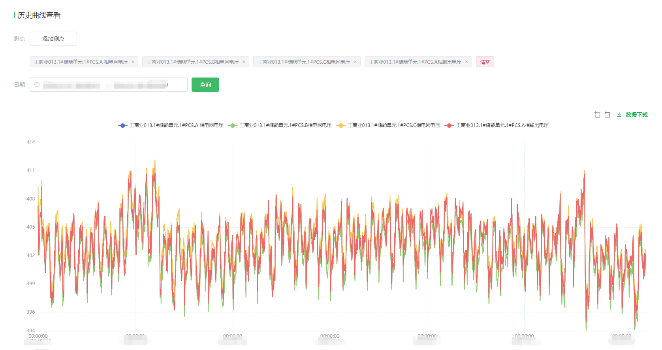Click the blue legend marker icon
662x350 pixels.
click(122, 125)
